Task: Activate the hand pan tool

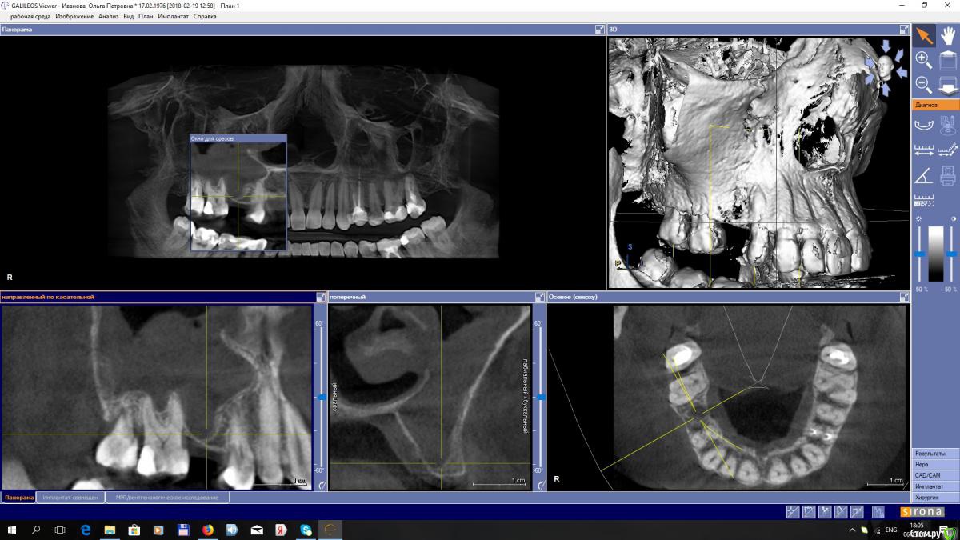Action: point(948,35)
